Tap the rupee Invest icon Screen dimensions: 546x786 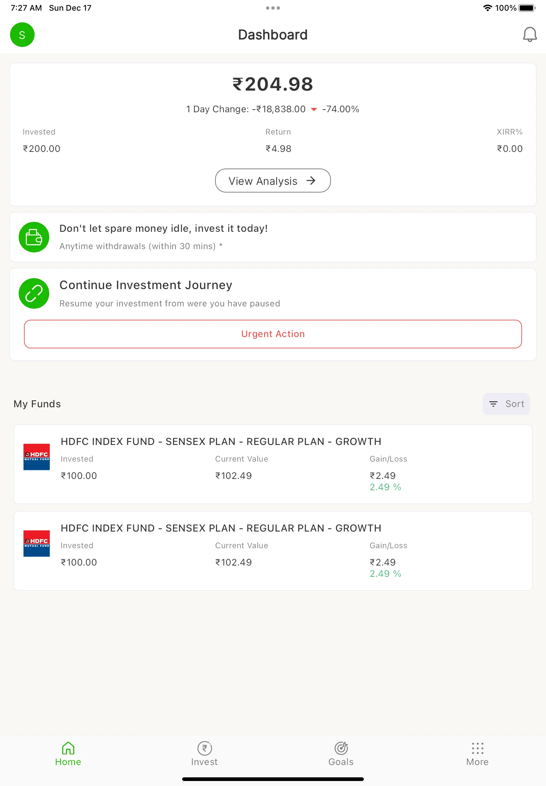[204, 748]
